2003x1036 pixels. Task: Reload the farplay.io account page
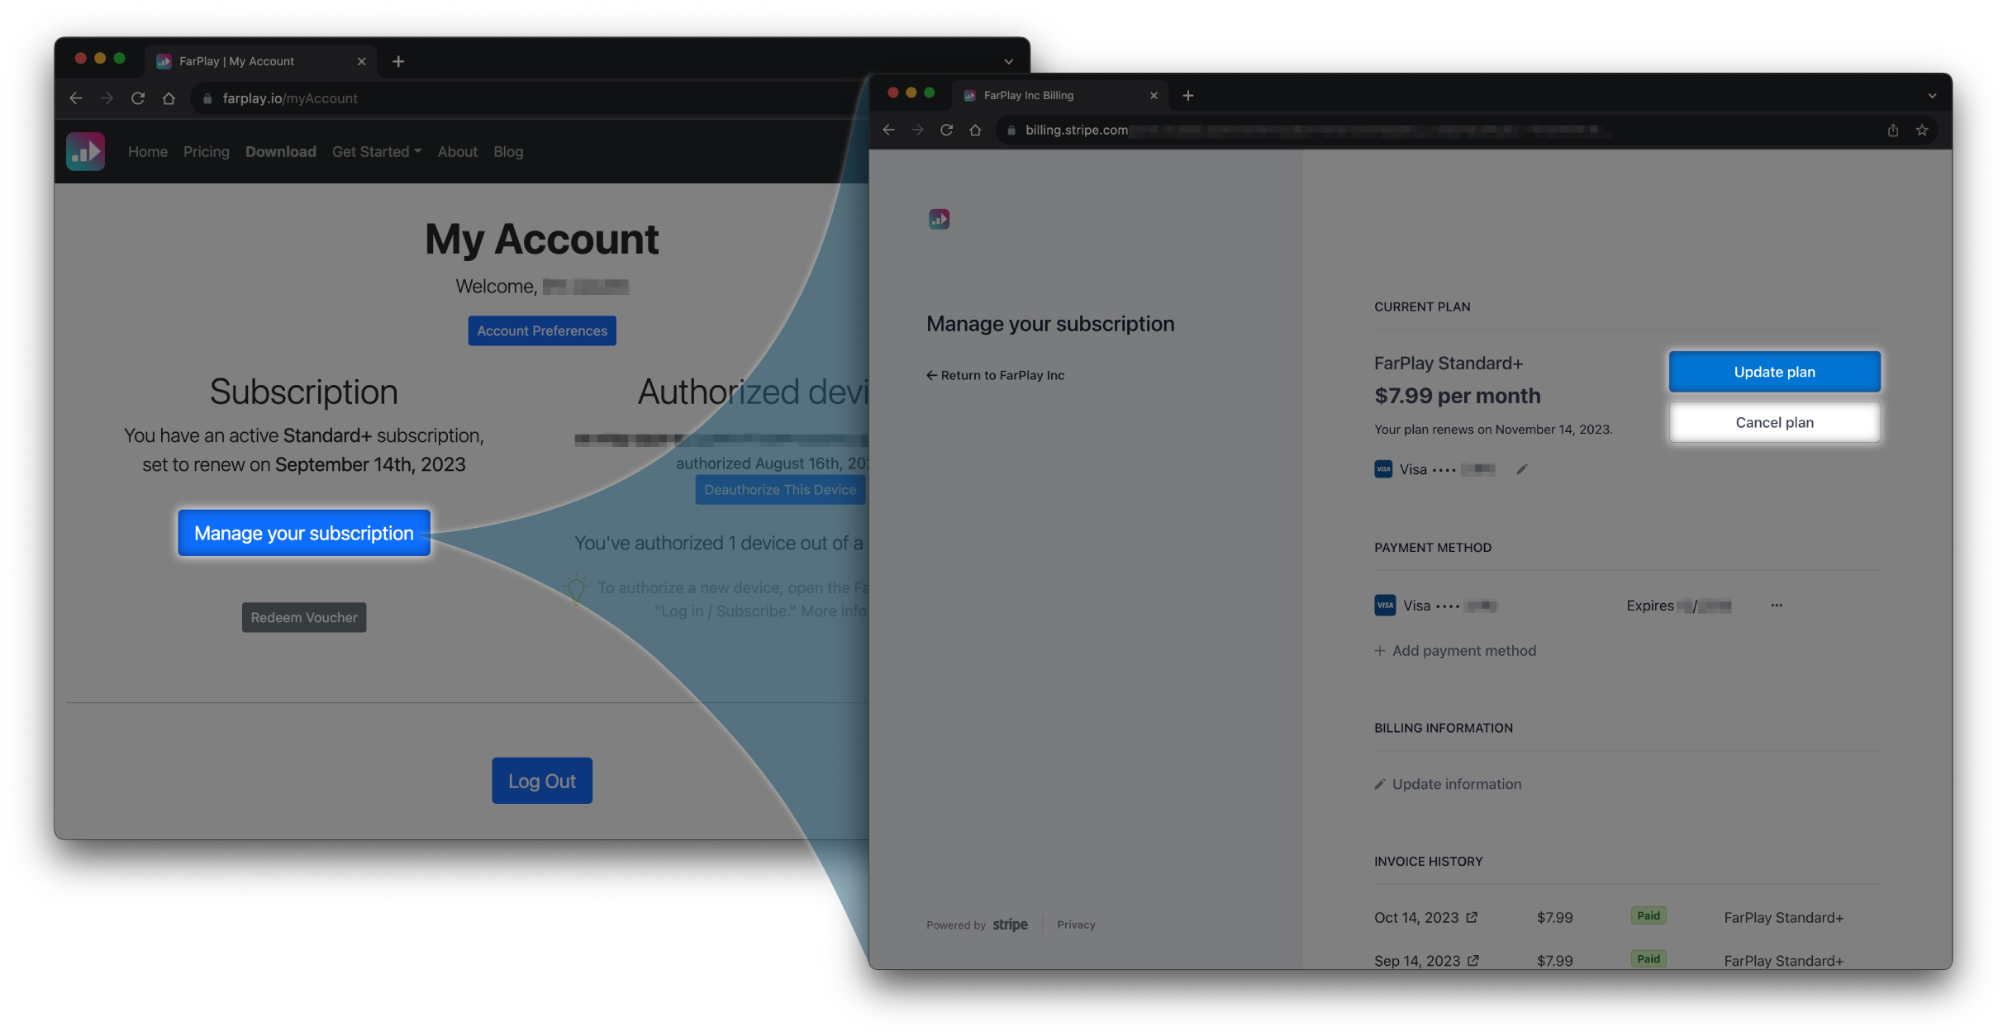[138, 98]
